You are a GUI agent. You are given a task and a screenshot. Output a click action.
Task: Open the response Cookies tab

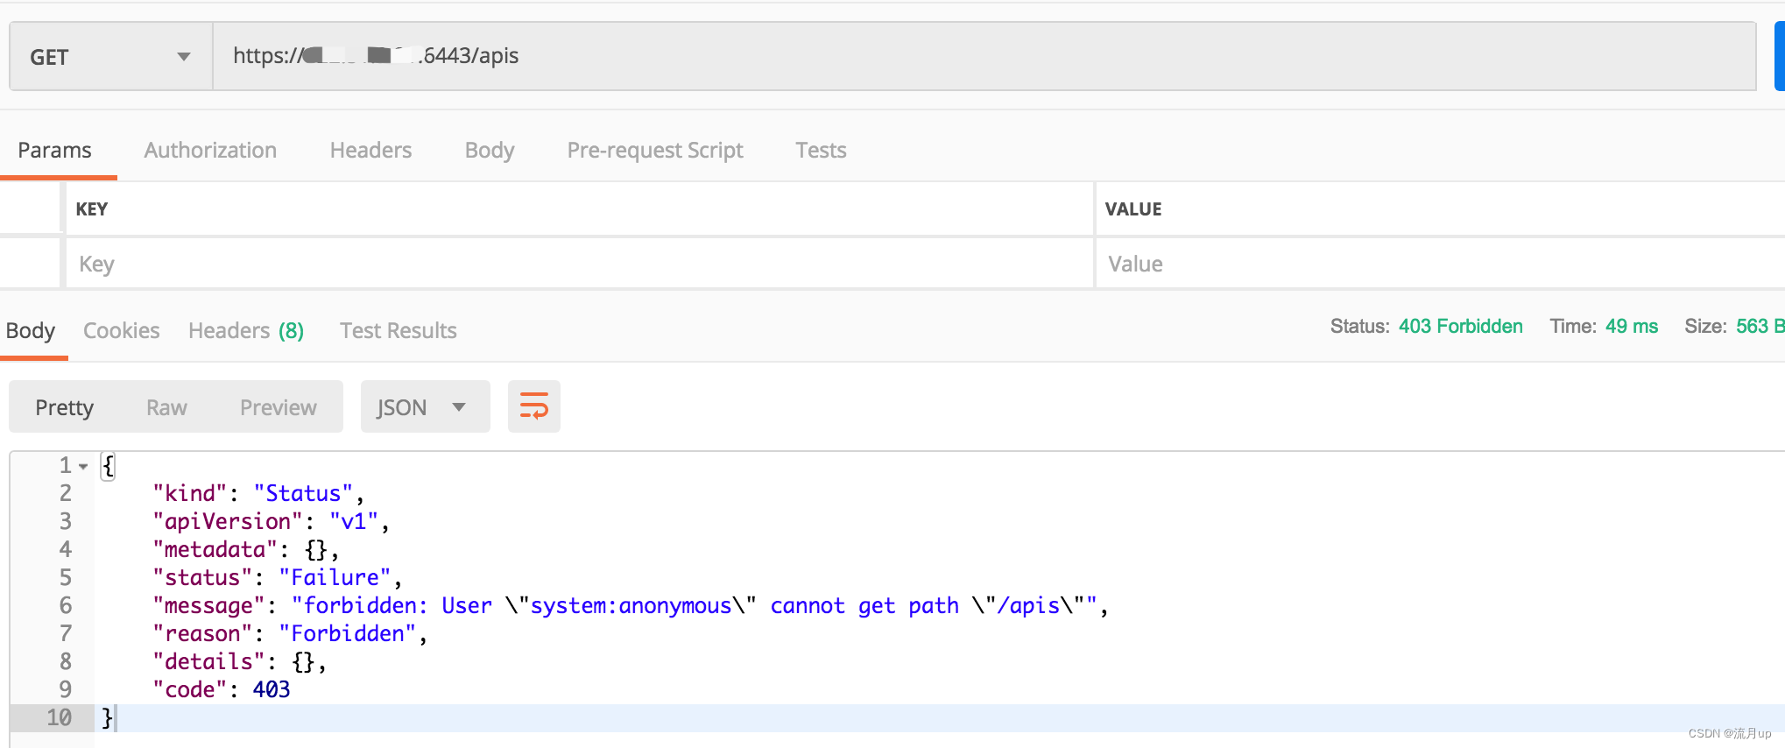(122, 331)
